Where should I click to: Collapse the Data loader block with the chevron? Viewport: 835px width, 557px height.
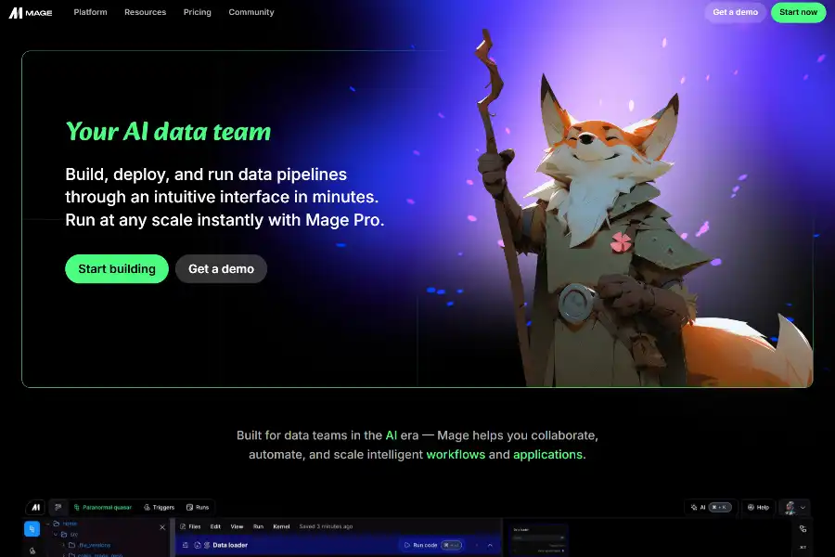coord(490,545)
